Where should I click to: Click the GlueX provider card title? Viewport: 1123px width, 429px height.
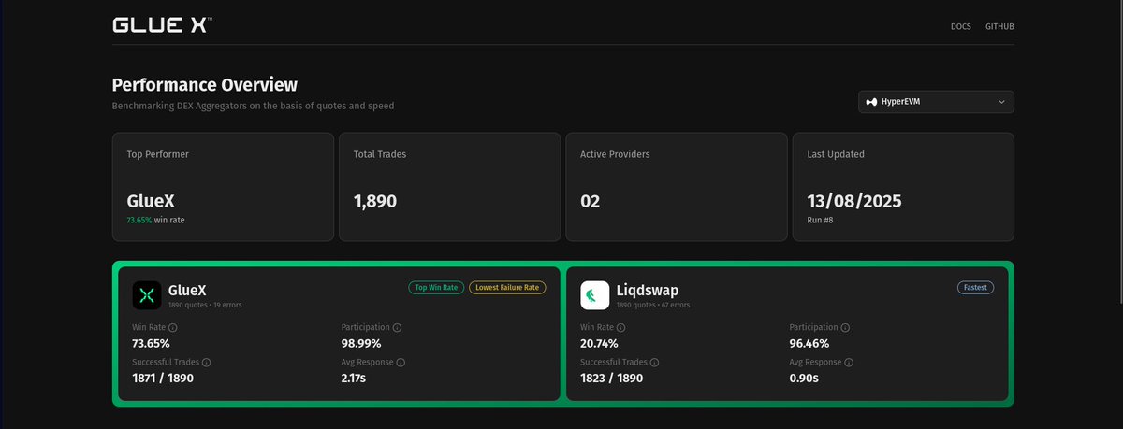[x=188, y=290]
